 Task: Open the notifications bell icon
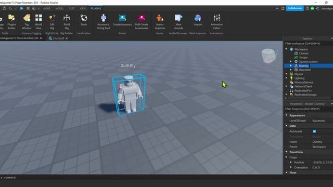[x=283, y=8]
